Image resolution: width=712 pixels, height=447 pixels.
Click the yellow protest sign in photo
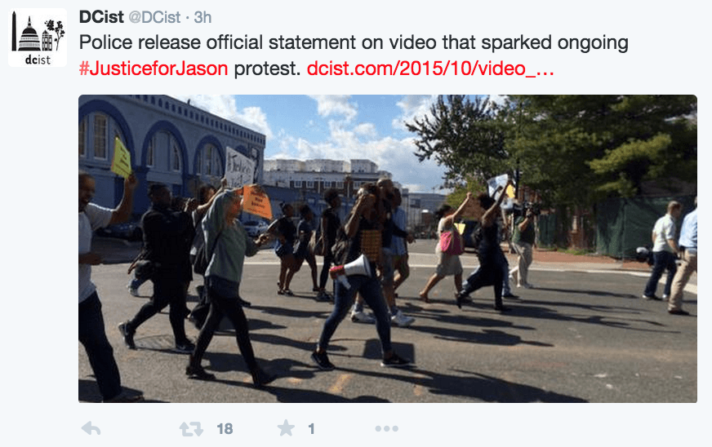pyautogui.click(x=121, y=158)
